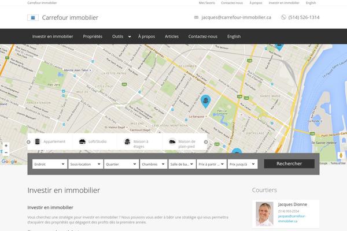Click jacques@carrefour-immobilier.ca header email
The image size is (347, 231).
point(236,17)
